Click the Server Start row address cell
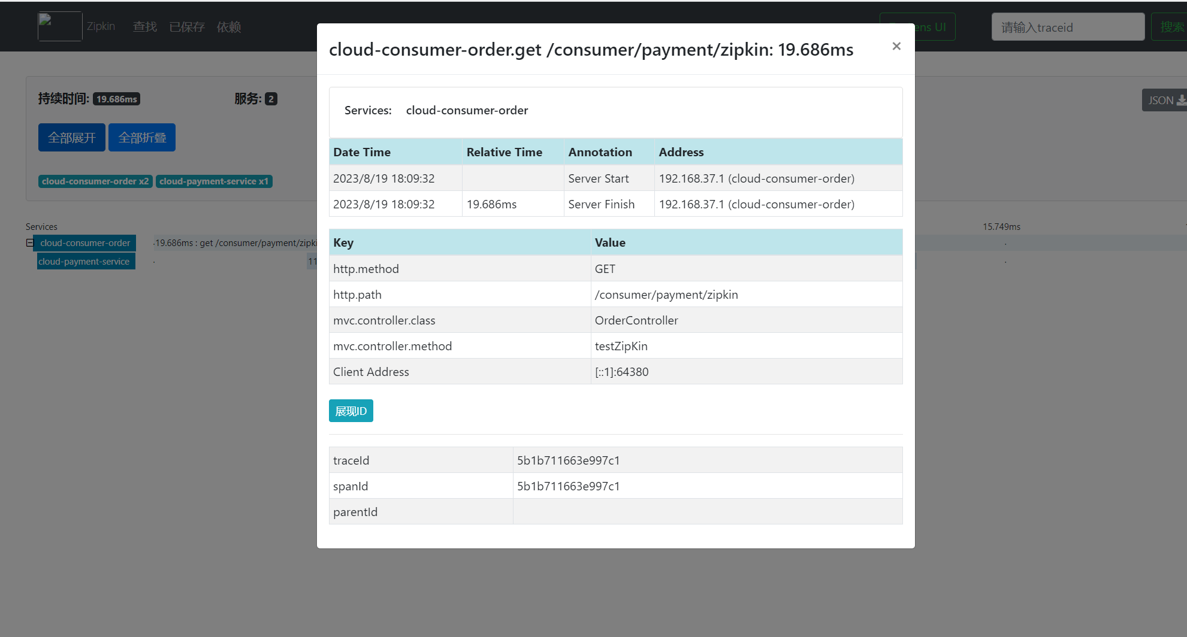 coord(778,178)
